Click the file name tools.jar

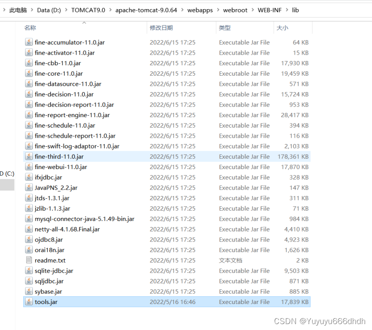(46, 302)
